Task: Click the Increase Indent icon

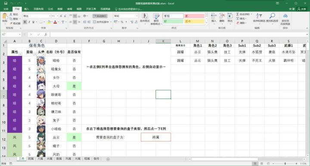Action: tap(89, 22)
